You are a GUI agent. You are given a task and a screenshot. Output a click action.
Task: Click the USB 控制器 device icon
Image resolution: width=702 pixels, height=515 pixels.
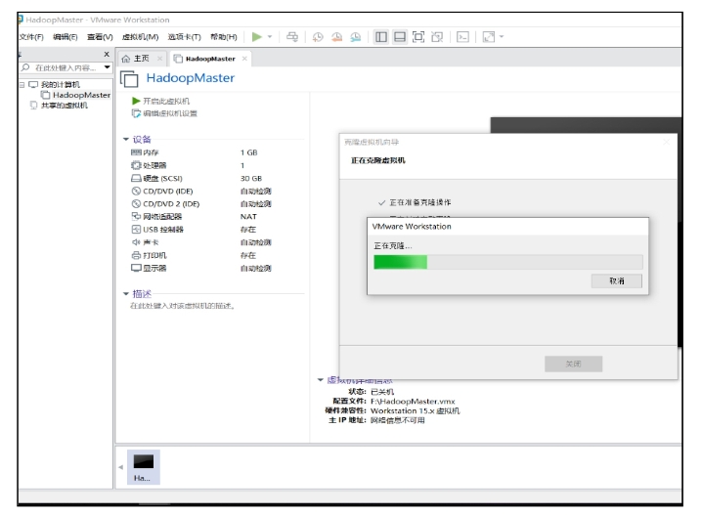click(136, 230)
